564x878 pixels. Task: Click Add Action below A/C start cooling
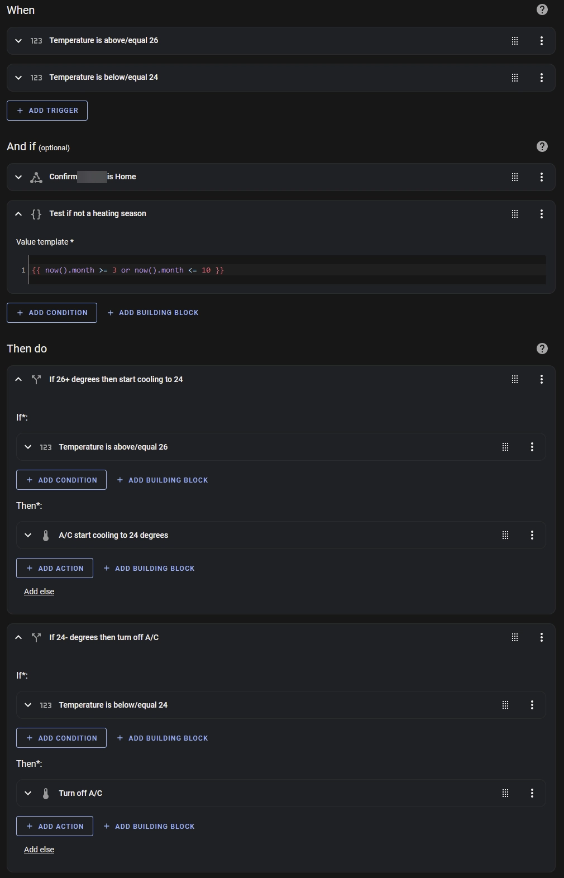[55, 568]
